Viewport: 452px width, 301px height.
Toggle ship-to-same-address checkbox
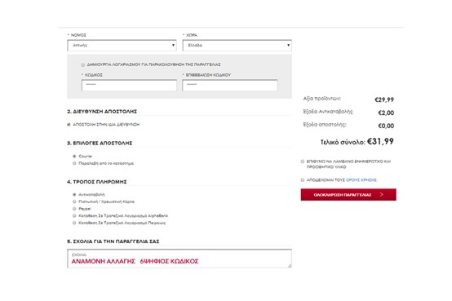coord(69,125)
